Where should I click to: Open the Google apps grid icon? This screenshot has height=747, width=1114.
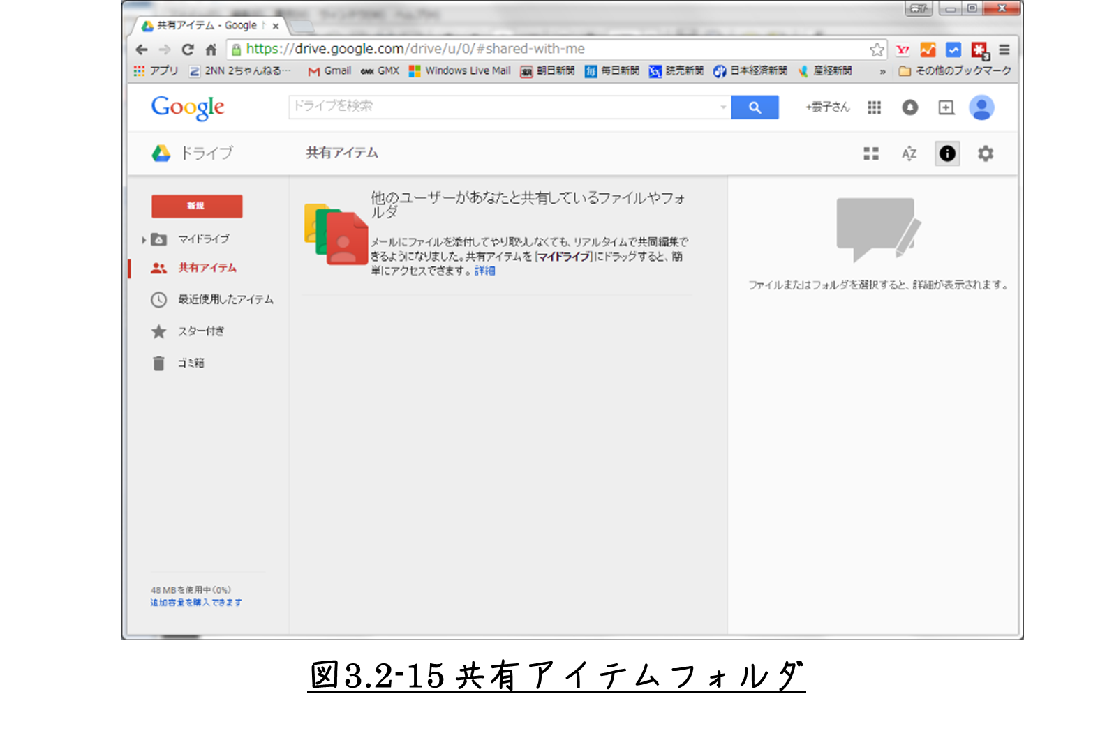click(874, 107)
